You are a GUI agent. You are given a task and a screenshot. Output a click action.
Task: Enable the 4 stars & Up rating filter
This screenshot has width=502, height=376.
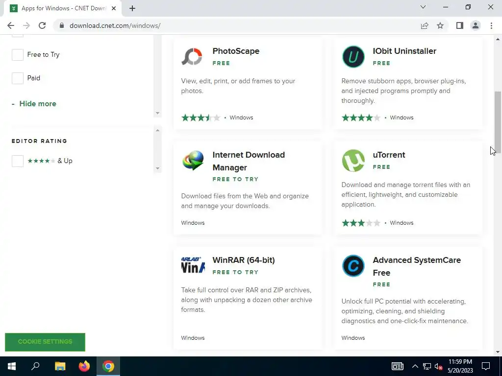(x=18, y=161)
